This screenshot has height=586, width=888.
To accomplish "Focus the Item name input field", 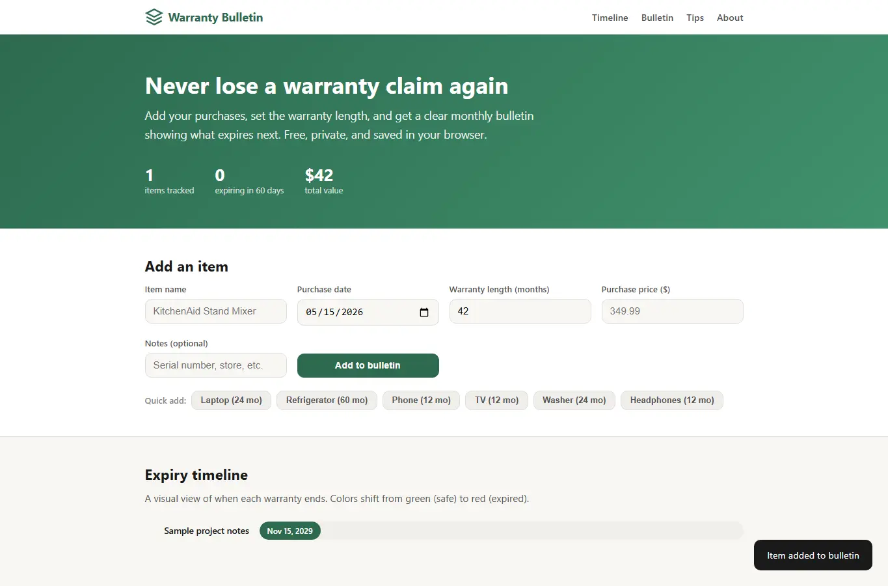I will pos(215,311).
